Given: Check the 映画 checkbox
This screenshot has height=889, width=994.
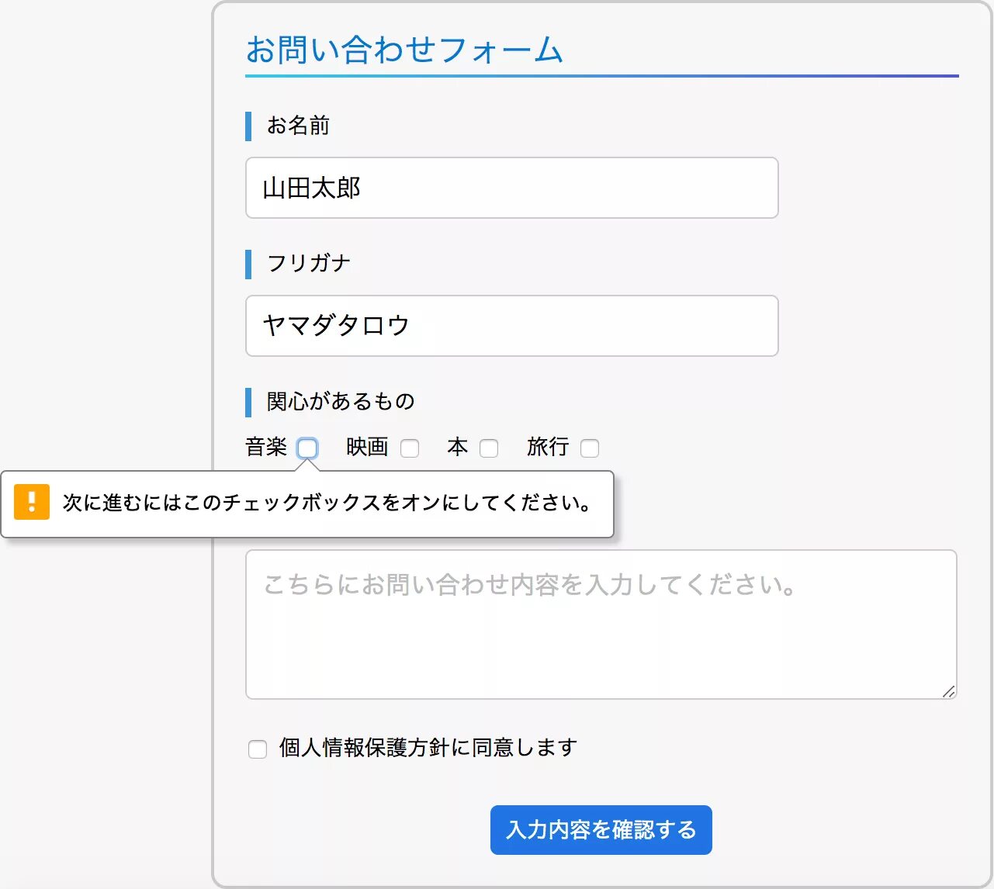Looking at the screenshot, I should pyautogui.click(x=410, y=448).
